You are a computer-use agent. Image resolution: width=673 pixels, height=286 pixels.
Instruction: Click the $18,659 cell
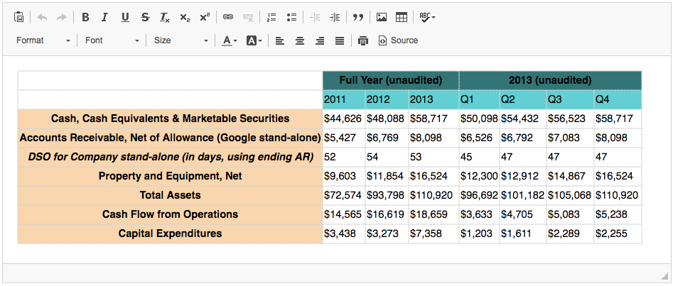coord(434,214)
